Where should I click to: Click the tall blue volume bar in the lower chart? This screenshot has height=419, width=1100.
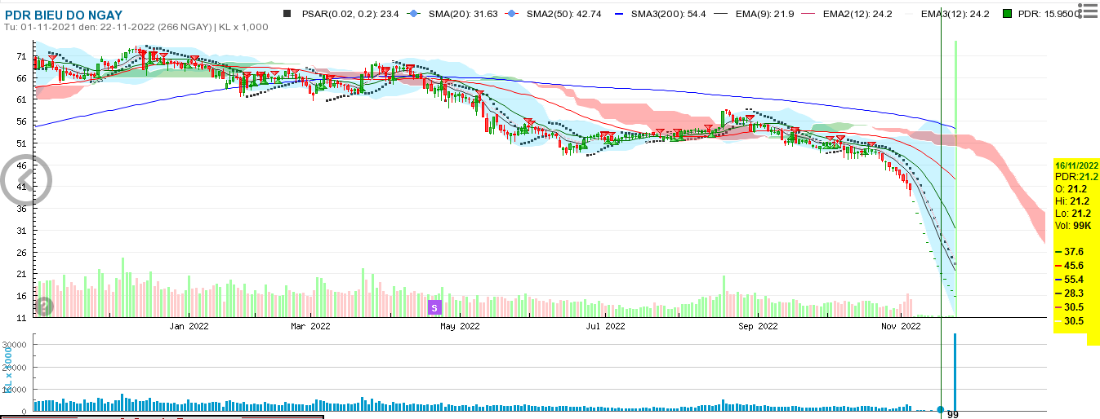coord(955,372)
